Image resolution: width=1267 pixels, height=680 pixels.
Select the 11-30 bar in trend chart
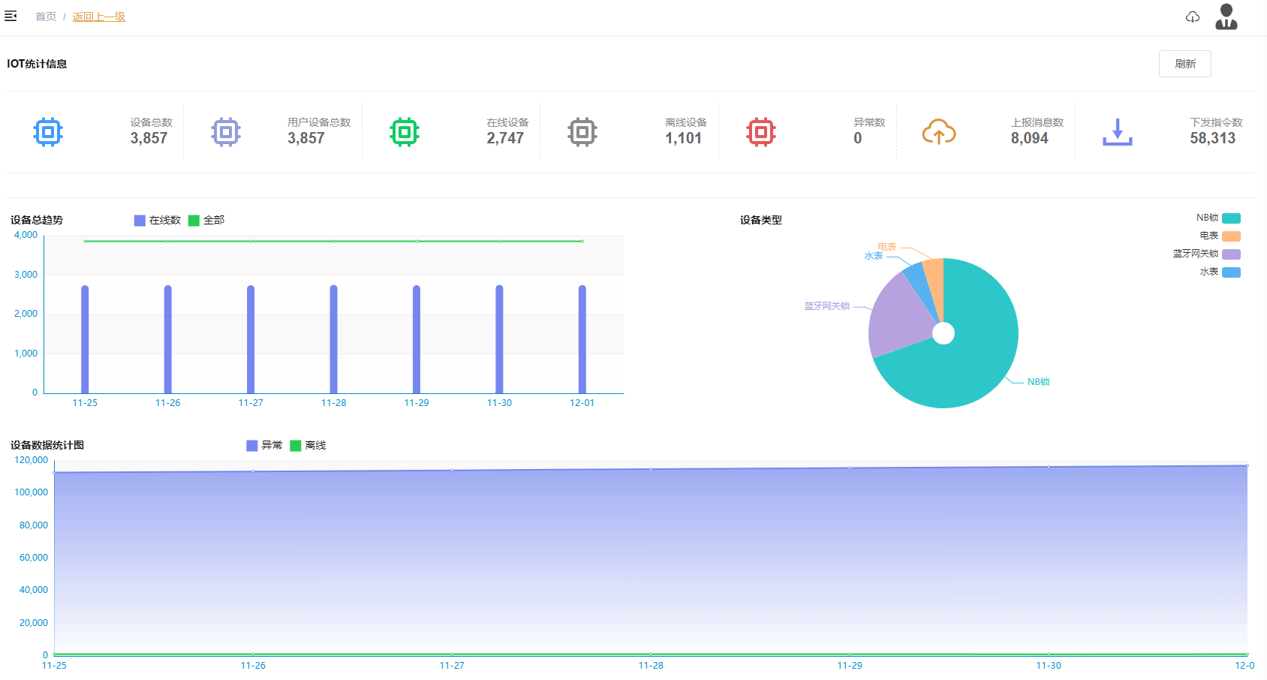pyautogui.click(x=499, y=339)
